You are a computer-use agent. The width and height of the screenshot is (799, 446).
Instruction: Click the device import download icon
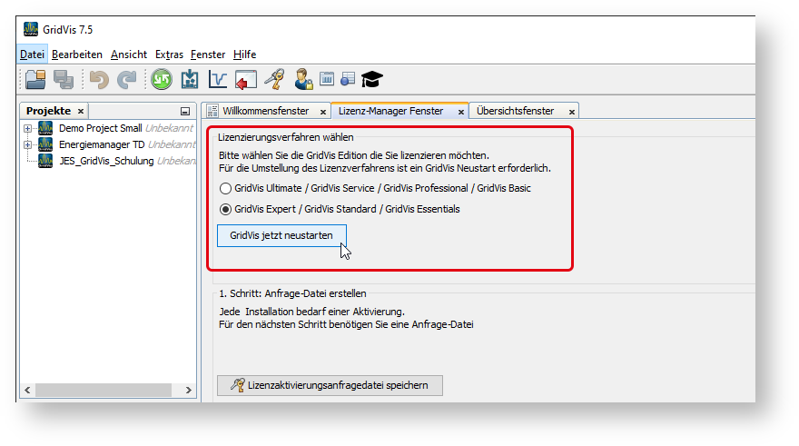[x=190, y=80]
